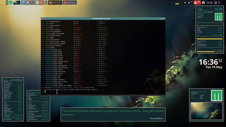This screenshot has height=127, width=226.
Task: Launch the web browser globe icon
Action: pyautogui.click(x=23, y=2)
